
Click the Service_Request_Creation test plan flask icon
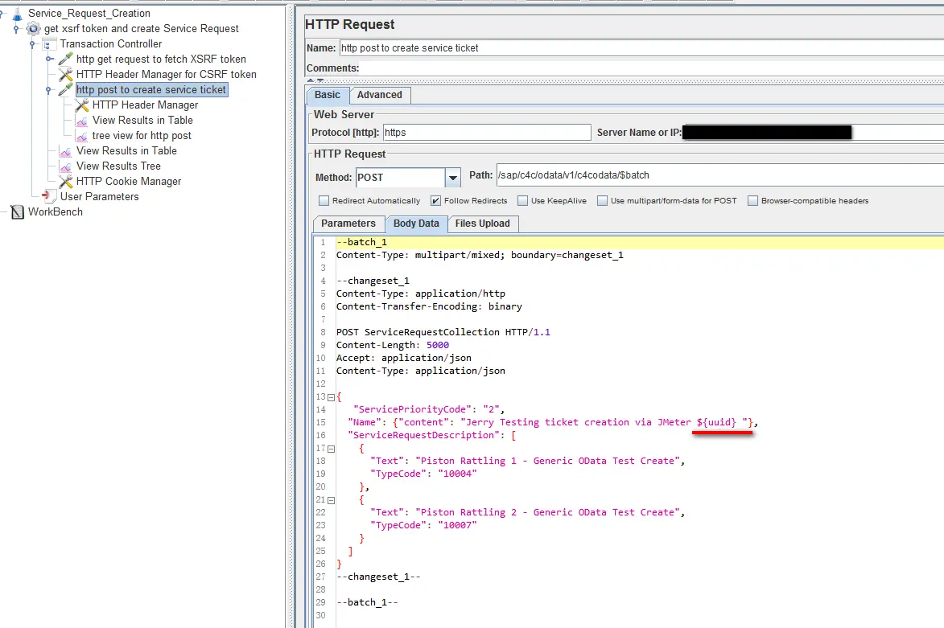(17, 13)
